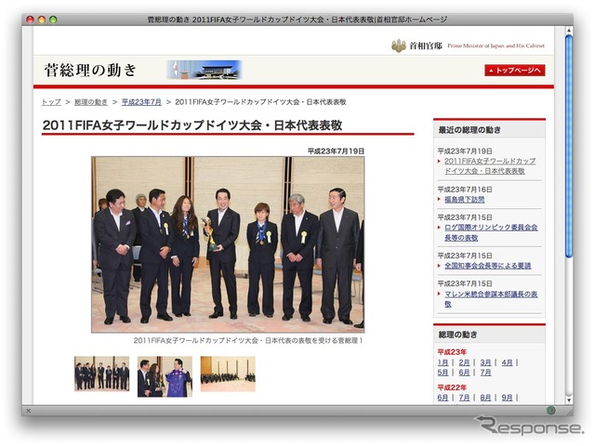
Task: Click the 総理の動き sidebar archive heading
Action: [x=457, y=334]
